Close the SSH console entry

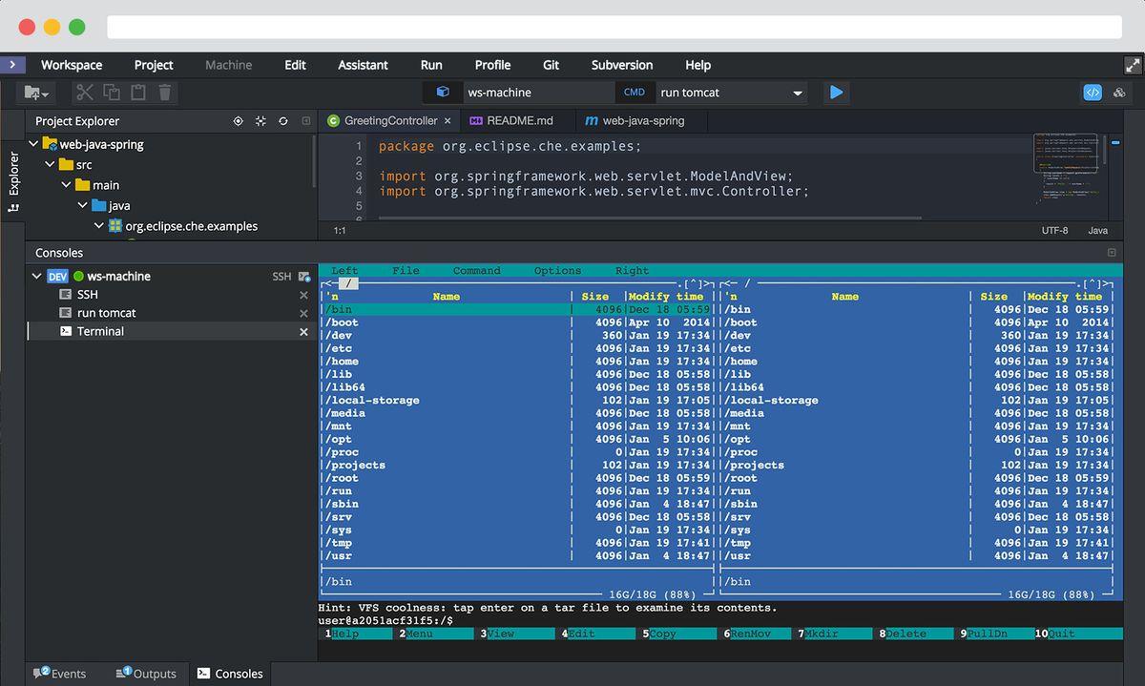[304, 295]
